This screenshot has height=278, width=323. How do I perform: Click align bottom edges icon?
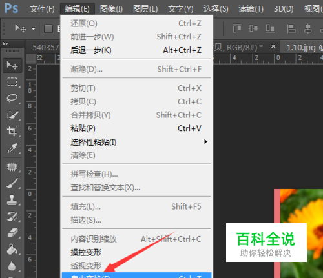270,28
